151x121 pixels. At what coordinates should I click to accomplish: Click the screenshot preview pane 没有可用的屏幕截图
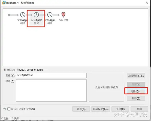point(107,87)
